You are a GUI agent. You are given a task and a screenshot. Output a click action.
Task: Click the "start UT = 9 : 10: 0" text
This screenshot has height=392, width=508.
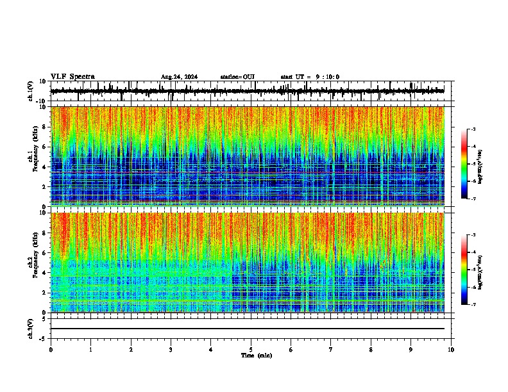(x=310, y=77)
